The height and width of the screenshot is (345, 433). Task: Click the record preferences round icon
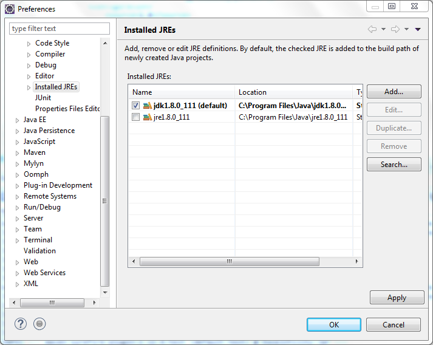click(x=39, y=324)
